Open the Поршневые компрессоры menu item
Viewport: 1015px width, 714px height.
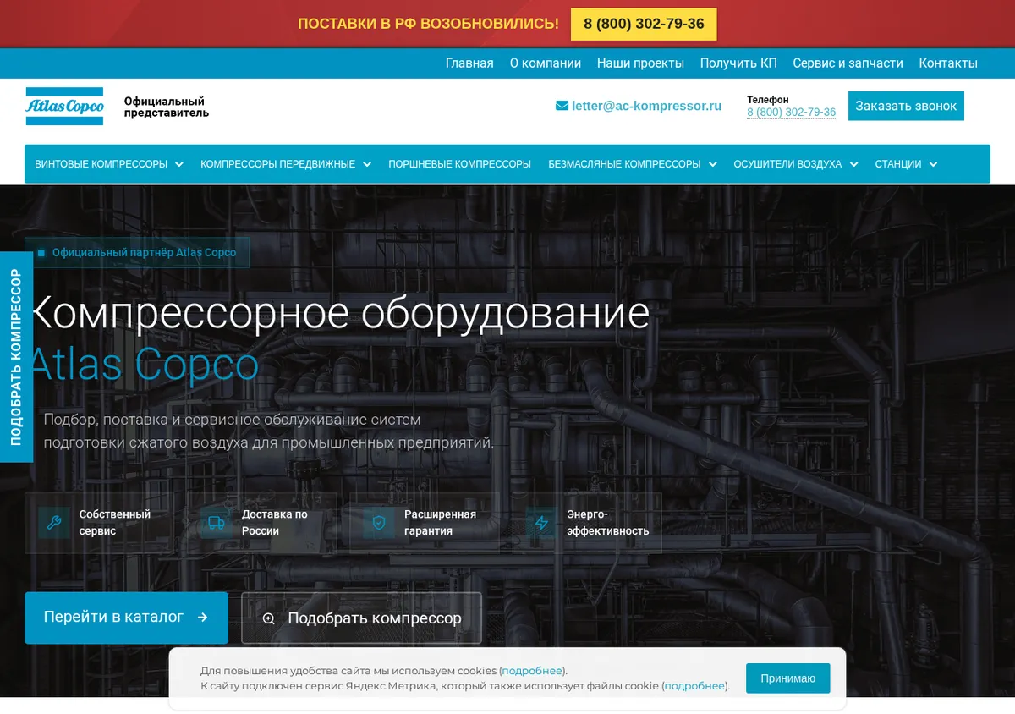tap(459, 164)
